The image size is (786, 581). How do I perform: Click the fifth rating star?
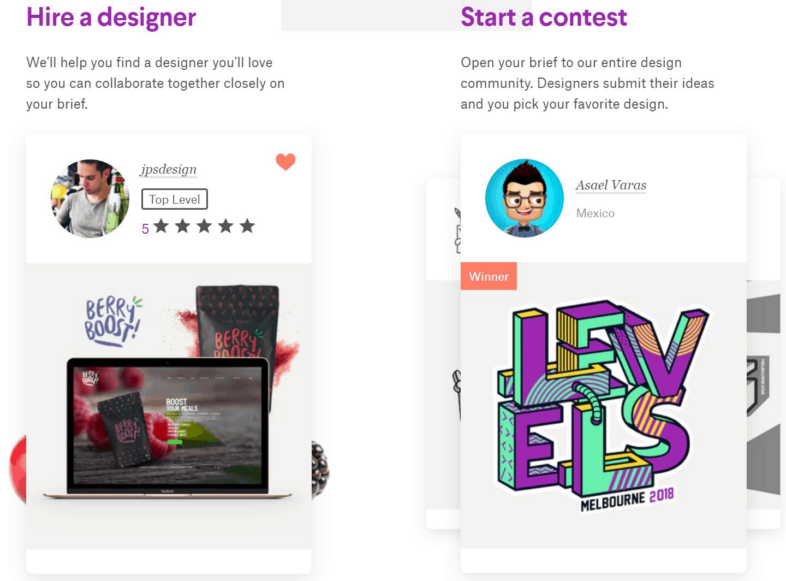click(247, 226)
